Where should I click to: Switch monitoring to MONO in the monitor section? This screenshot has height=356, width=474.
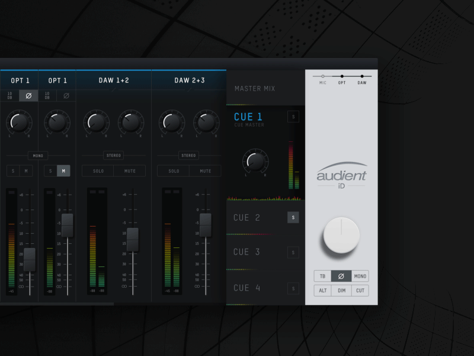[360, 276]
